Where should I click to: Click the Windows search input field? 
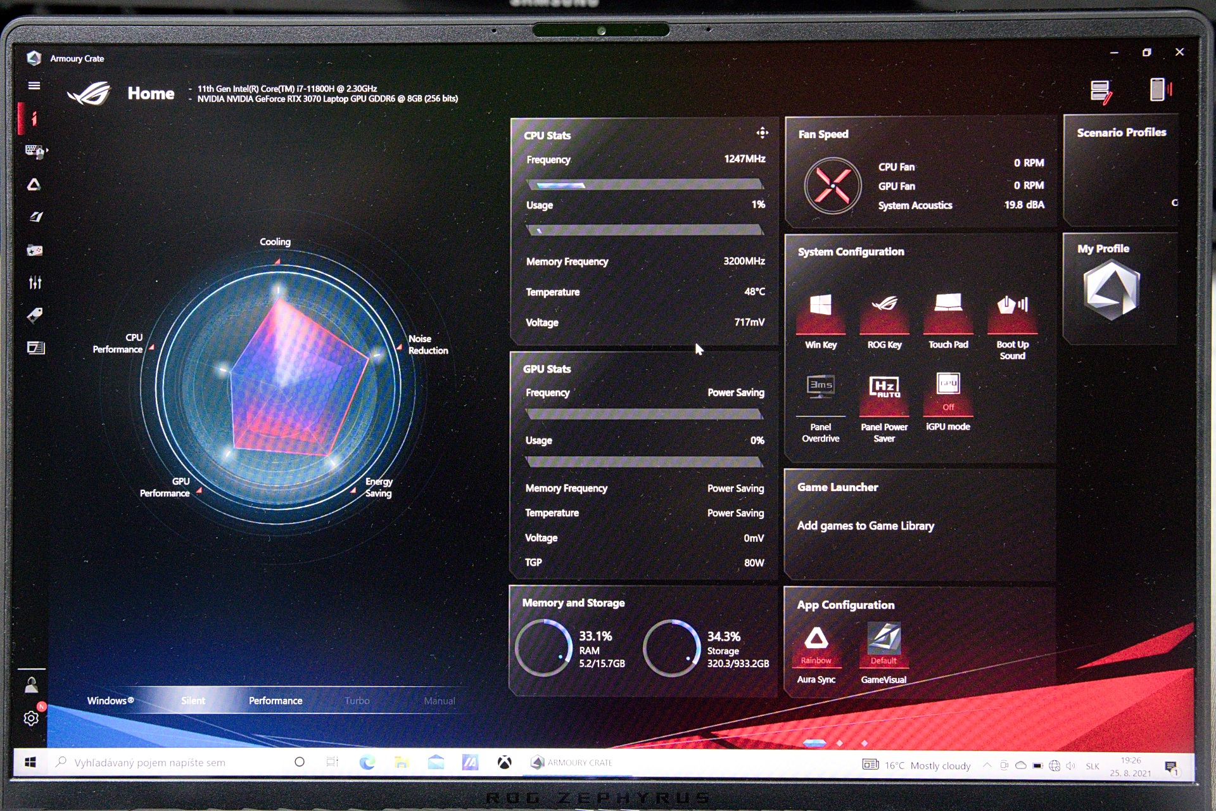pyautogui.click(x=165, y=763)
